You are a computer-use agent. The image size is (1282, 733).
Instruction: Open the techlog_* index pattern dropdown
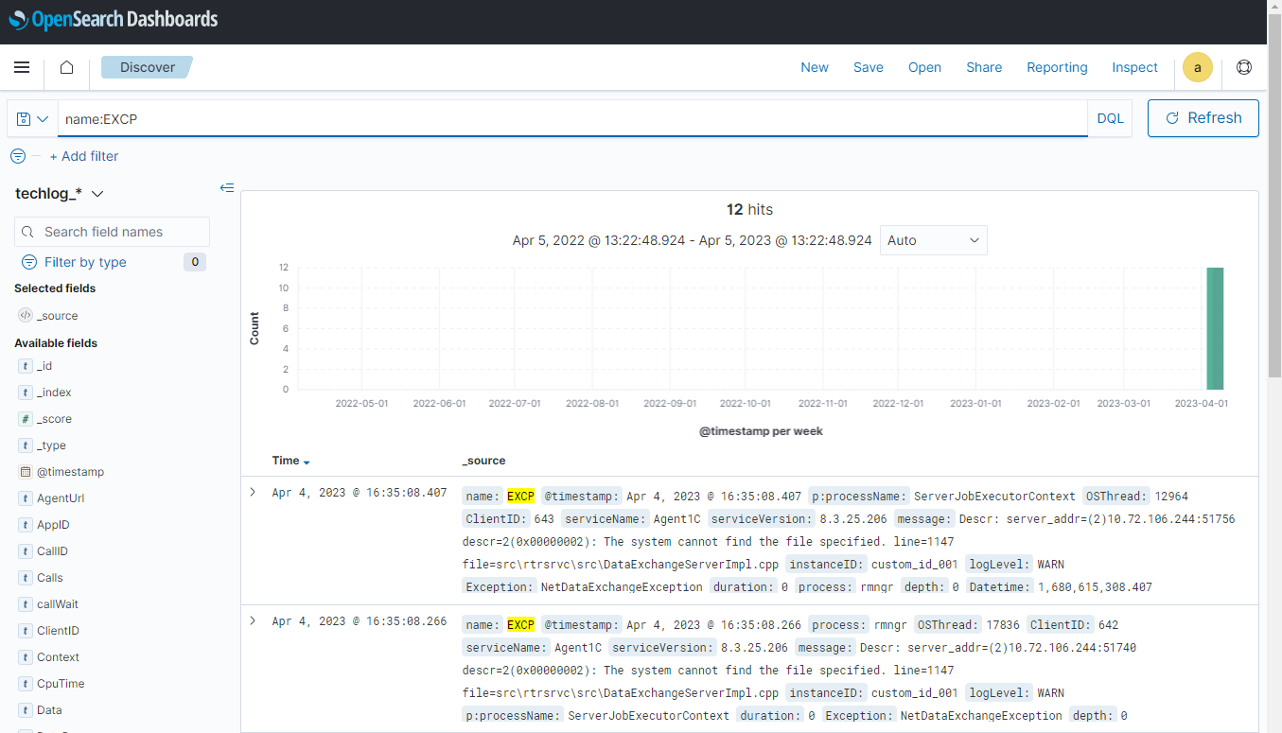[x=60, y=194]
